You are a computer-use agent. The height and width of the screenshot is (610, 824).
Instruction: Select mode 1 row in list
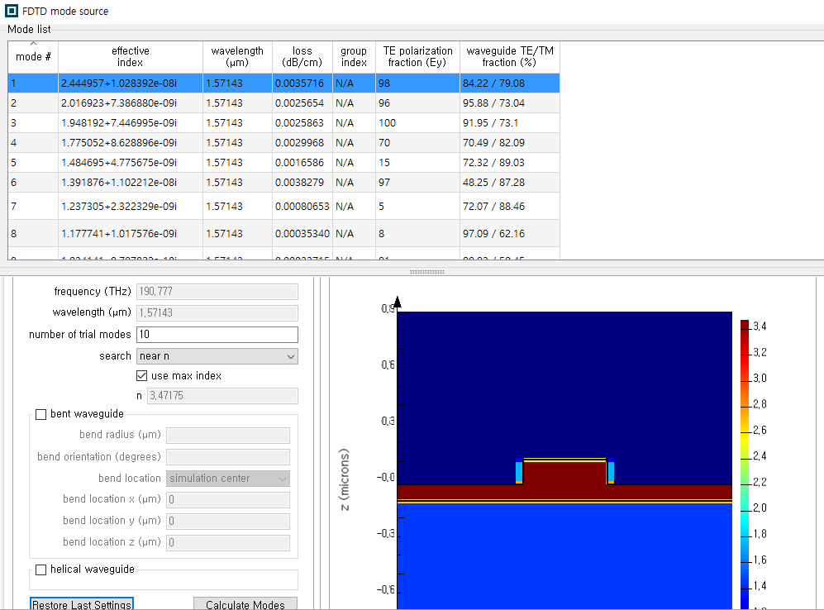pyautogui.click(x=283, y=83)
